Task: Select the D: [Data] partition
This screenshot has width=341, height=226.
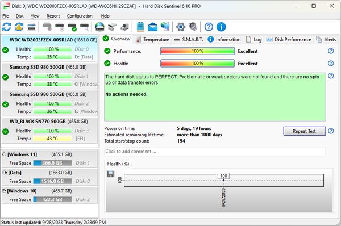Action: 49,177
